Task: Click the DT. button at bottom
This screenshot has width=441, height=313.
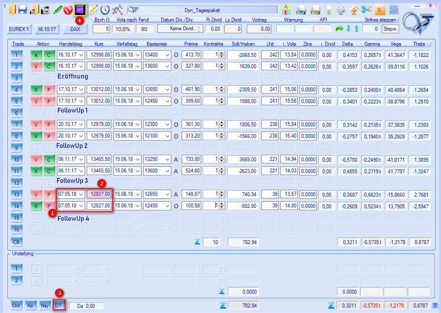Action: tap(59, 305)
